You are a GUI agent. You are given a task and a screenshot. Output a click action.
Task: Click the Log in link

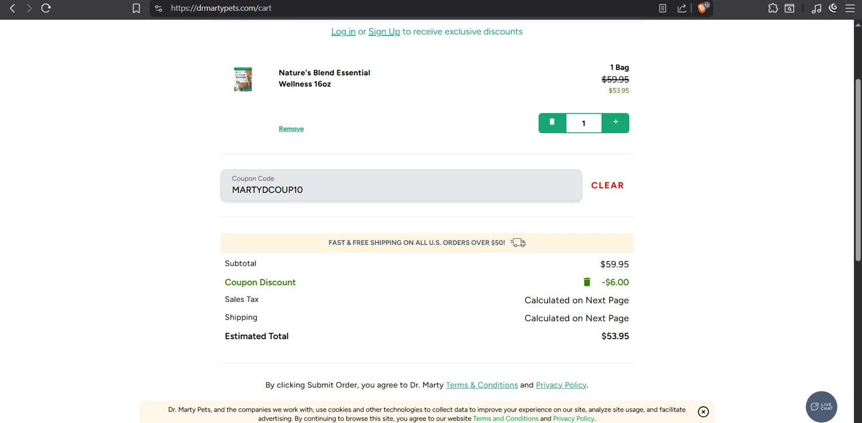pyautogui.click(x=343, y=32)
